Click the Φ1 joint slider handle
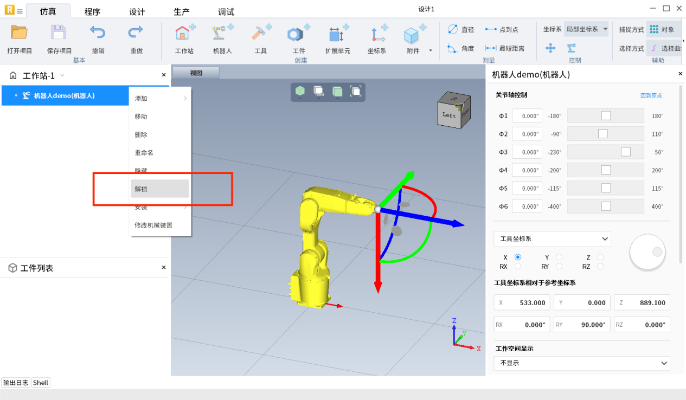This screenshot has width=686, height=400. [x=606, y=115]
